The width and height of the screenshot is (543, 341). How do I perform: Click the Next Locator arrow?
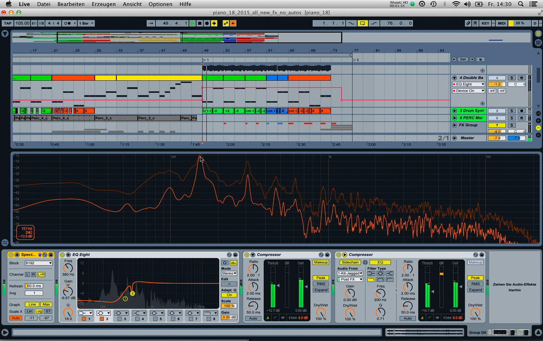click(472, 59)
